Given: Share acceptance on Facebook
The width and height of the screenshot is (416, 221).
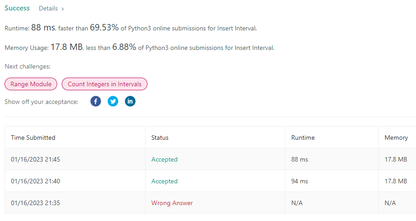Looking at the screenshot, I should pos(96,101).
